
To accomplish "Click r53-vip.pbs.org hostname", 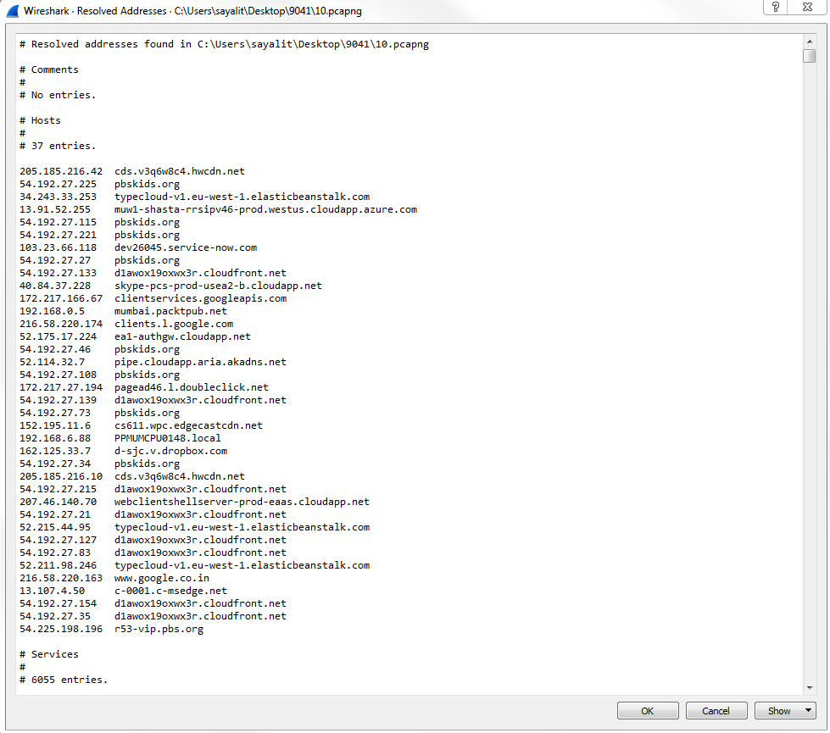I will click(x=159, y=629).
